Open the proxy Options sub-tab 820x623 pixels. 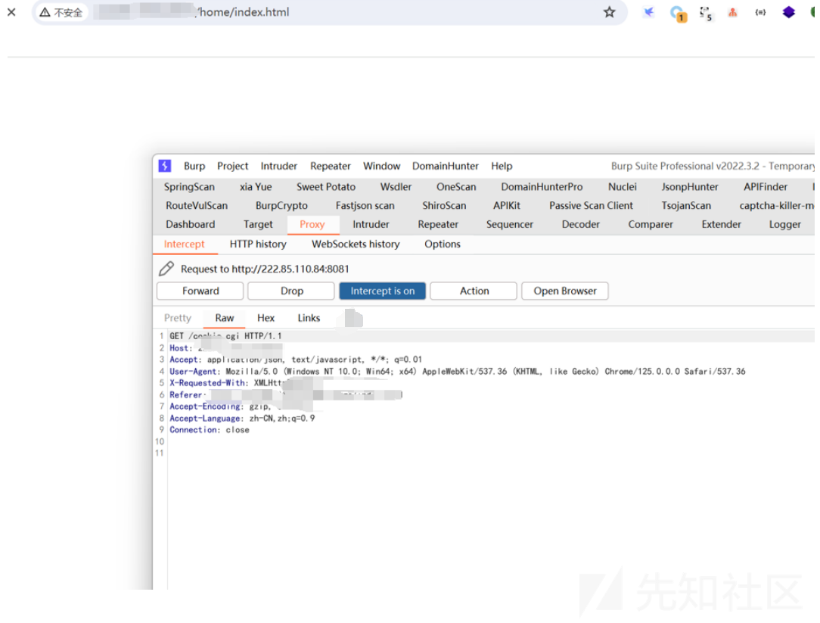pyautogui.click(x=443, y=245)
